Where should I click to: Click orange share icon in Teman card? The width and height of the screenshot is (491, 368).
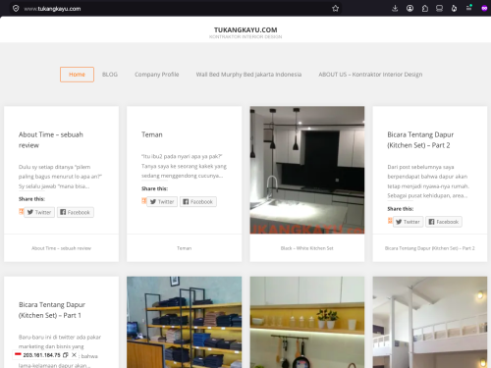click(x=143, y=201)
